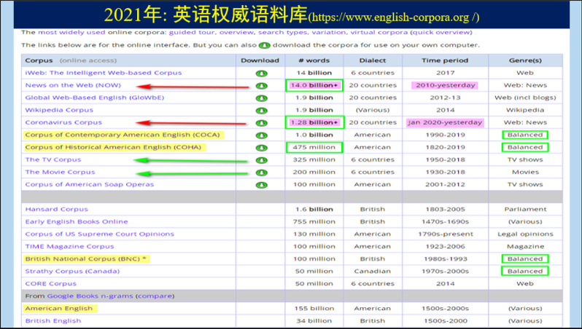Download the Global Web-Based English corpus

[261, 98]
